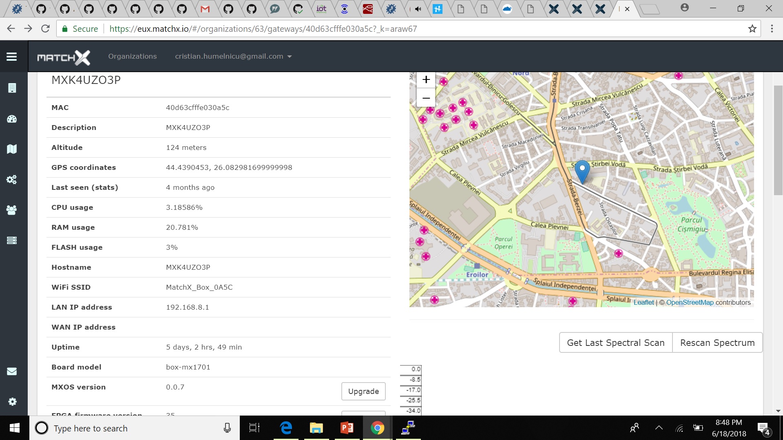Reload the current page
This screenshot has height=440, width=783.
pyautogui.click(x=45, y=29)
